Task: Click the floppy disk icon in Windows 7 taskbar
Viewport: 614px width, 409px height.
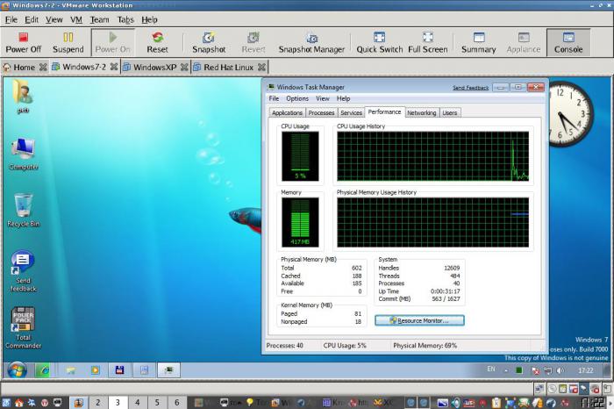Action: 119,370
